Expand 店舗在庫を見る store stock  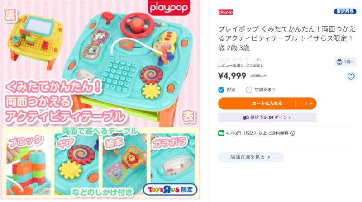[x=251, y=157]
